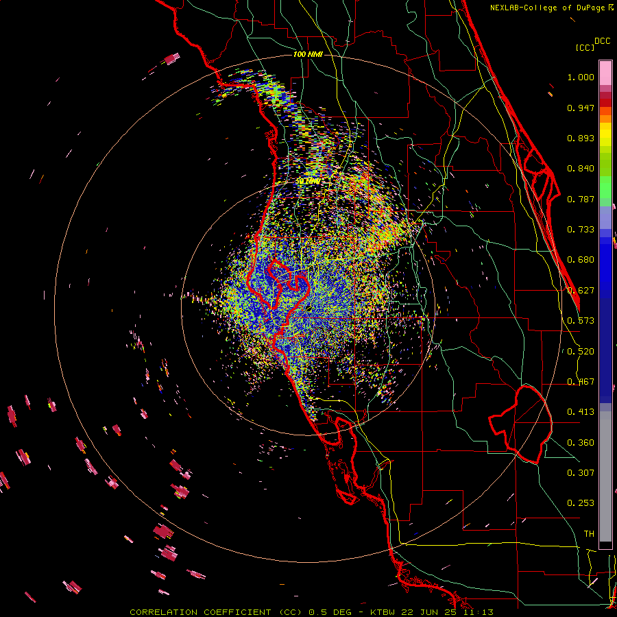
Task: Click the 100 NMI range ring label
Action: click(308, 54)
